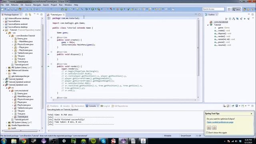Open Skype from the taskbar

pos(103,141)
